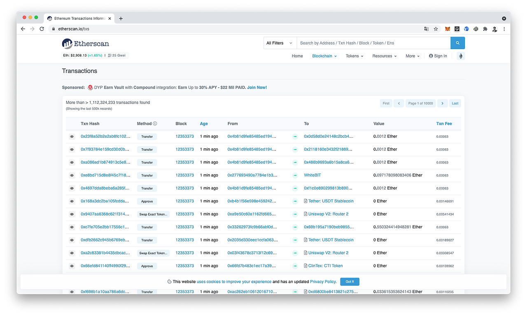527x316 pixels.
Task: Open the Chrome three-dot menu
Action: (x=504, y=29)
